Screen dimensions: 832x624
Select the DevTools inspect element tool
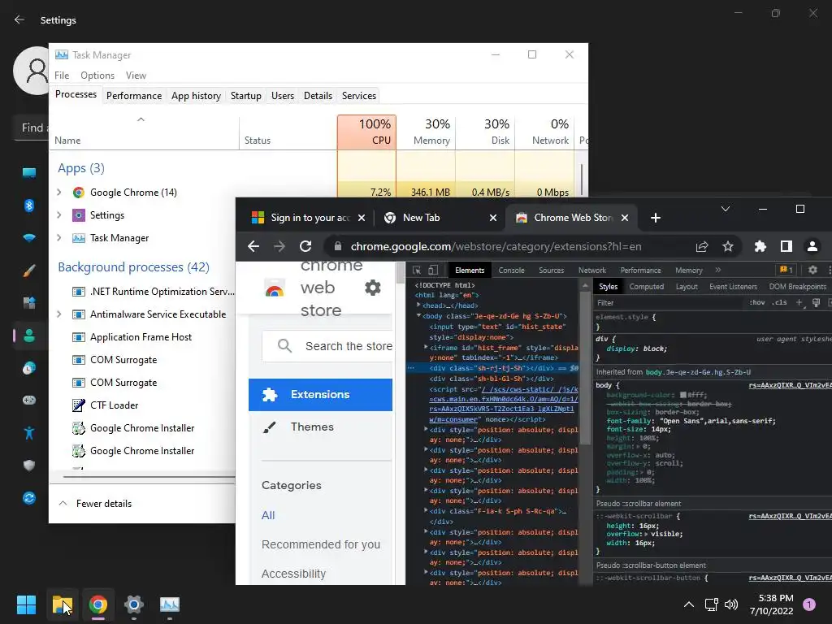417,270
